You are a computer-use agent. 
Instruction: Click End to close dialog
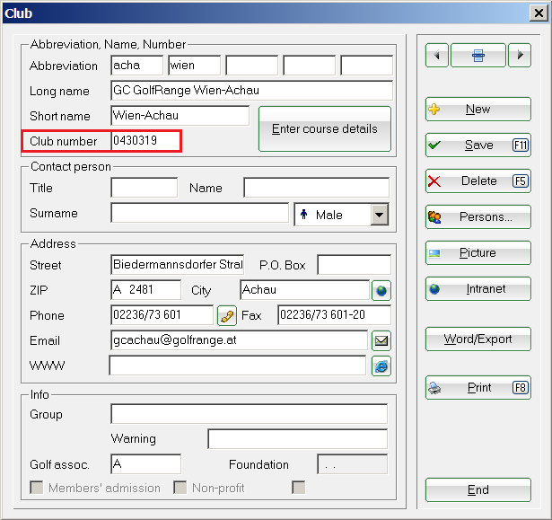point(478,490)
